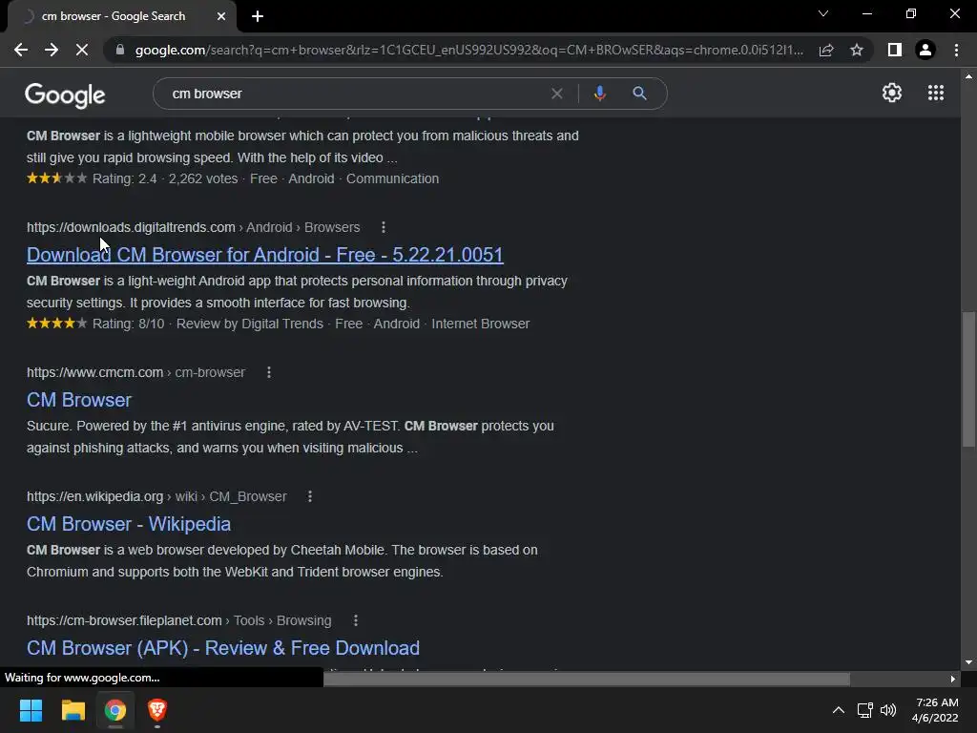Screen dimensions: 977x733
Task: Open new browser tab with plus button
Action: (258, 16)
